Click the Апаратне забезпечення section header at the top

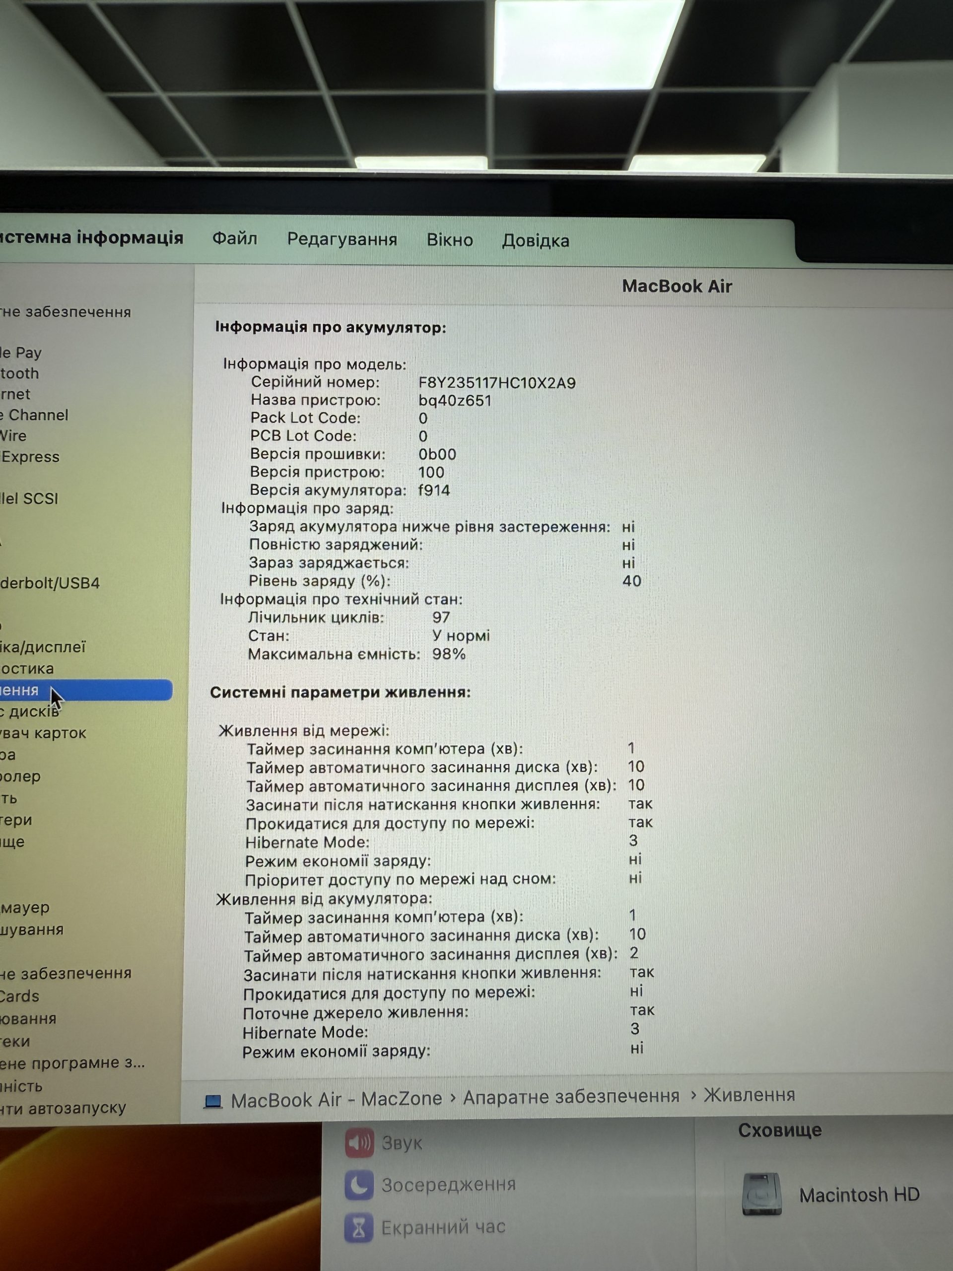(66, 311)
